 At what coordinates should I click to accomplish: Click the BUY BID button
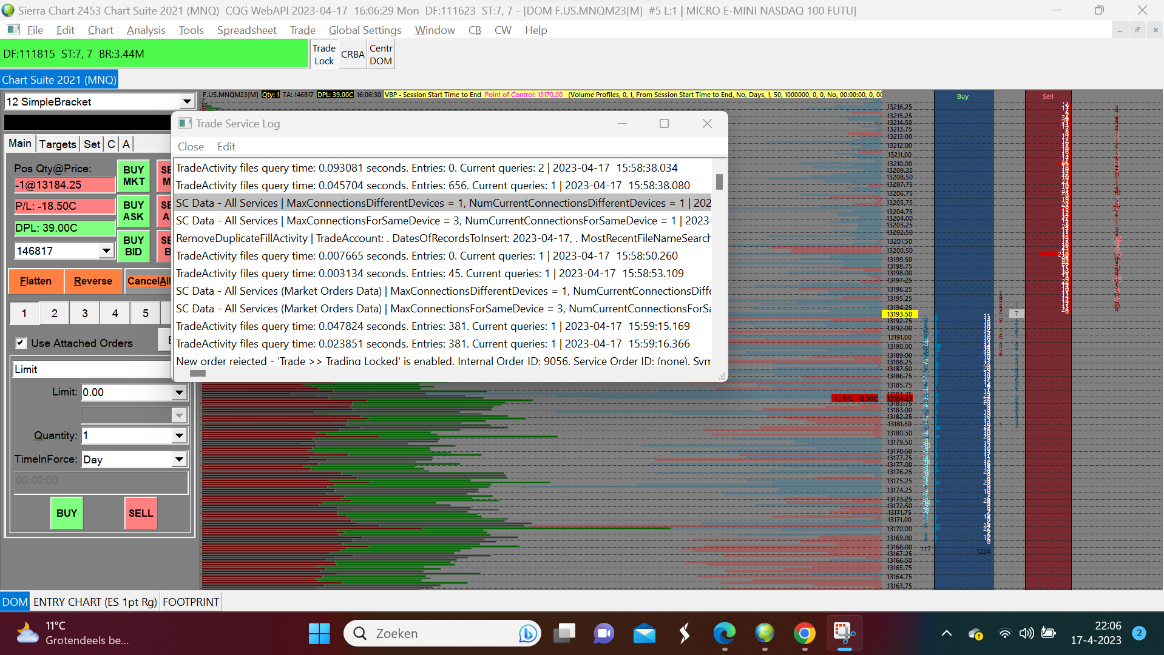coord(134,246)
